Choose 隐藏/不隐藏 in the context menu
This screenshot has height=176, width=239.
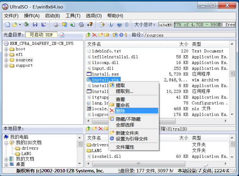pyautogui.click(x=134, y=119)
